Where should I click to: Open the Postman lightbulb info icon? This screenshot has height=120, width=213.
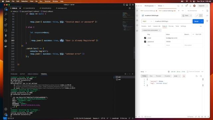(x=207, y=21)
